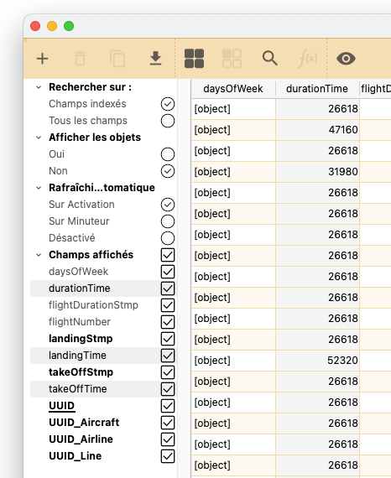Click the daysOfWeek column header
This screenshot has width=391, height=478.
coord(233,89)
